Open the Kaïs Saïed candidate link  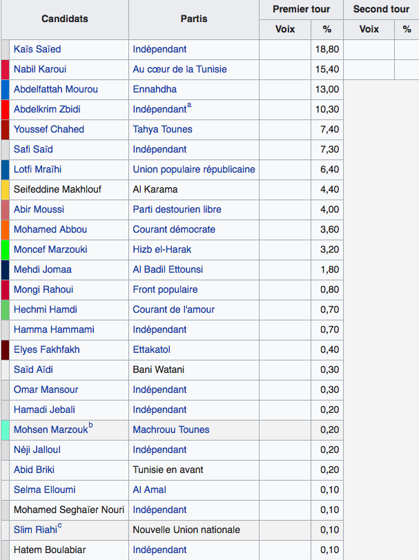tap(37, 49)
